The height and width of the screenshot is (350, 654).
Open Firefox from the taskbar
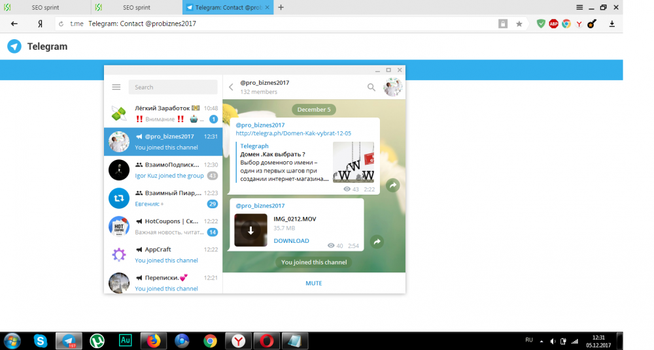154,341
